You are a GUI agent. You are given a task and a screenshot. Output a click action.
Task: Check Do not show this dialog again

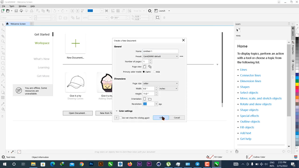coord(120,118)
